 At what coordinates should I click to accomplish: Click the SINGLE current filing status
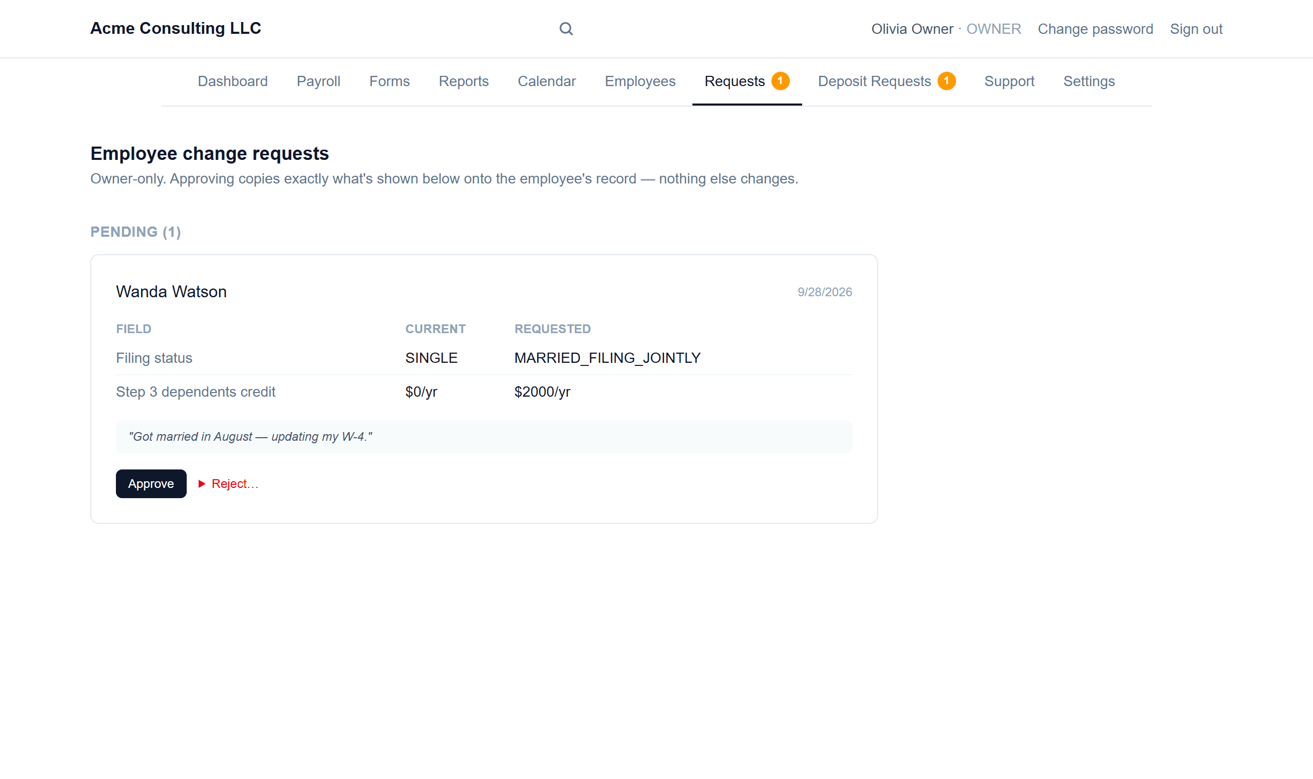[x=431, y=358]
